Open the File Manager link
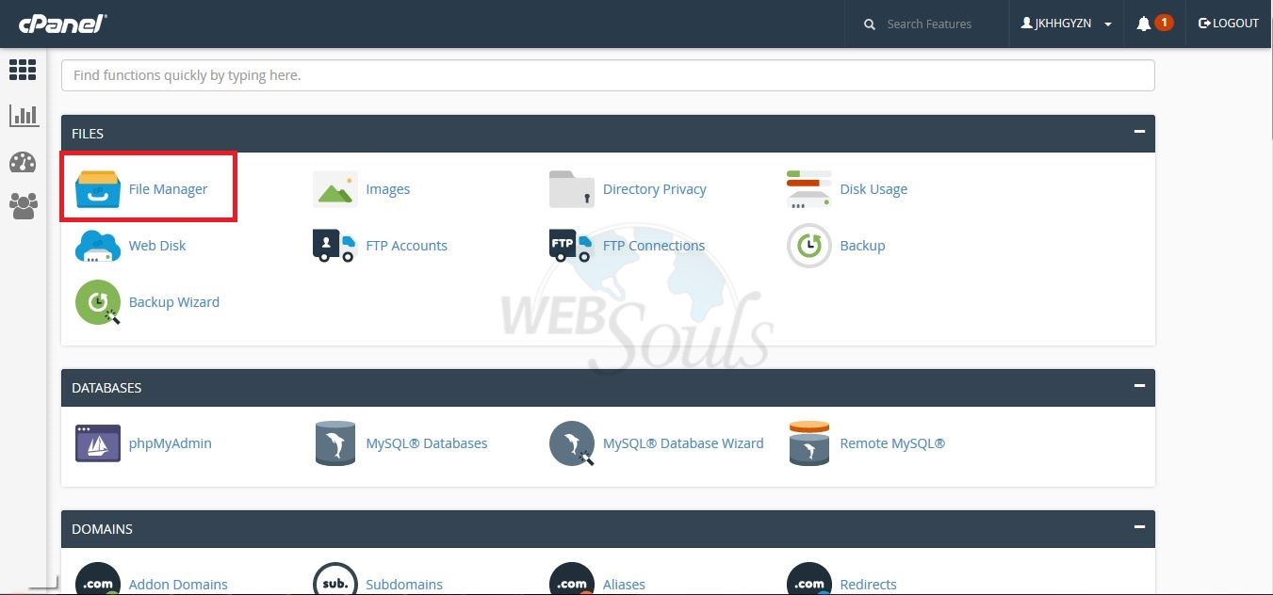 coord(168,189)
